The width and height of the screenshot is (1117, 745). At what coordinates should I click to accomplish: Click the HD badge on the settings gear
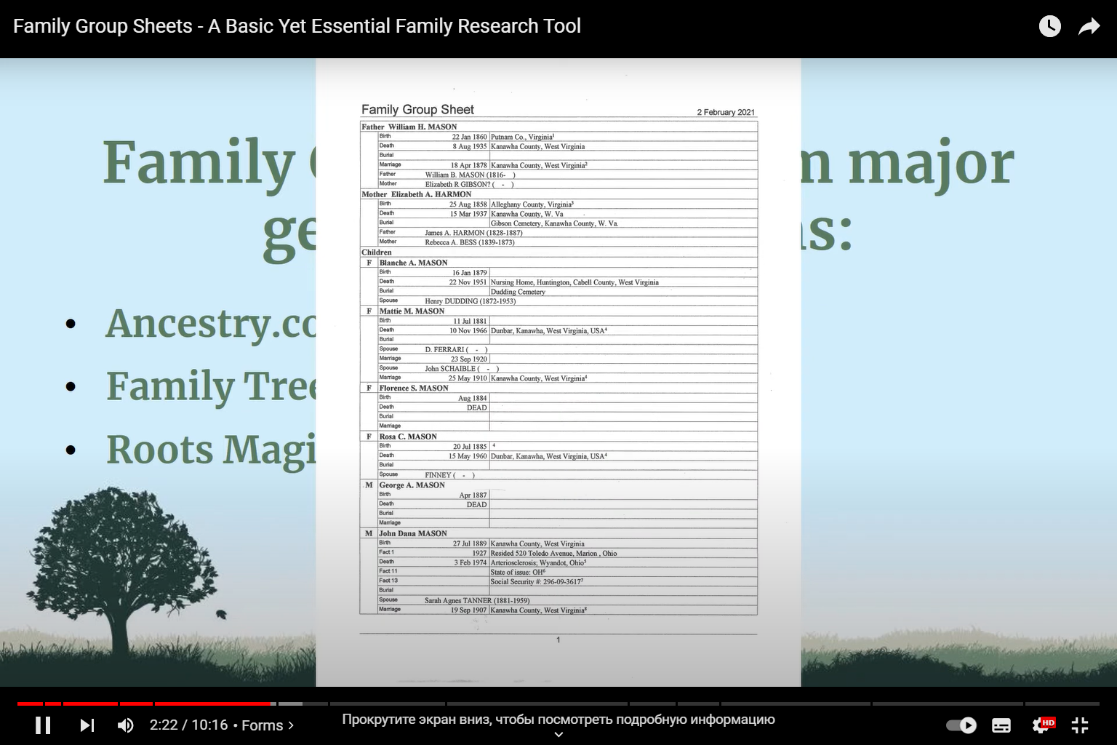[x=1048, y=722]
